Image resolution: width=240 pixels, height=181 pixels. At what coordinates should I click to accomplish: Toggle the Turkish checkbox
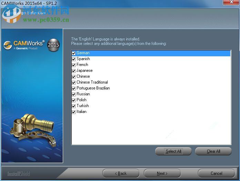pyautogui.click(x=74, y=106)
